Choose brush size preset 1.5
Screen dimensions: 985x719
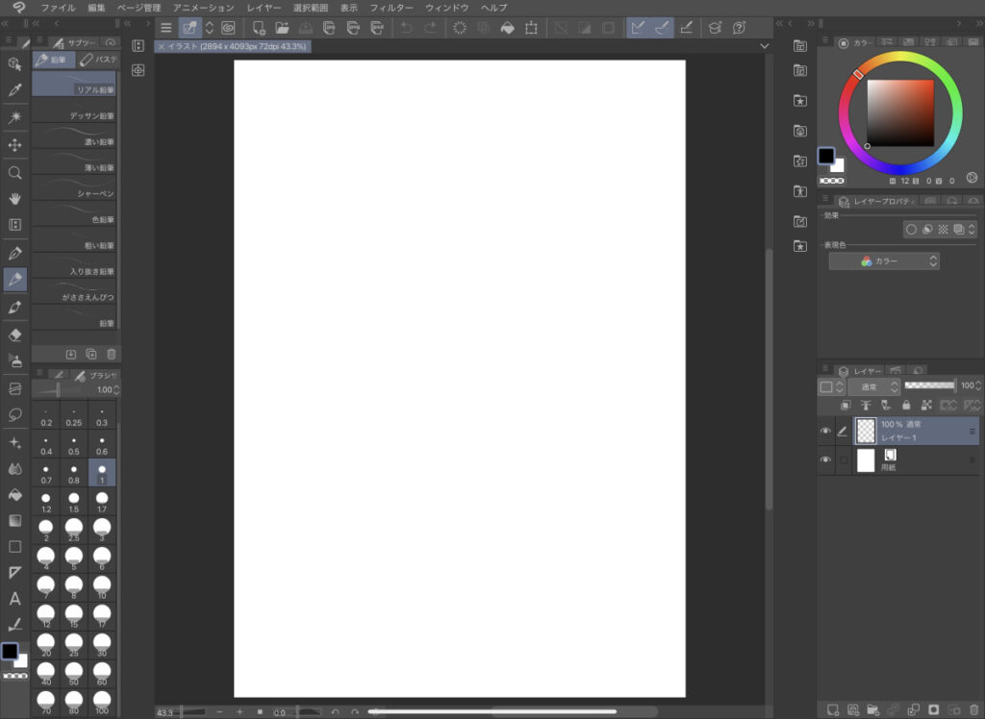coord(74,503)
